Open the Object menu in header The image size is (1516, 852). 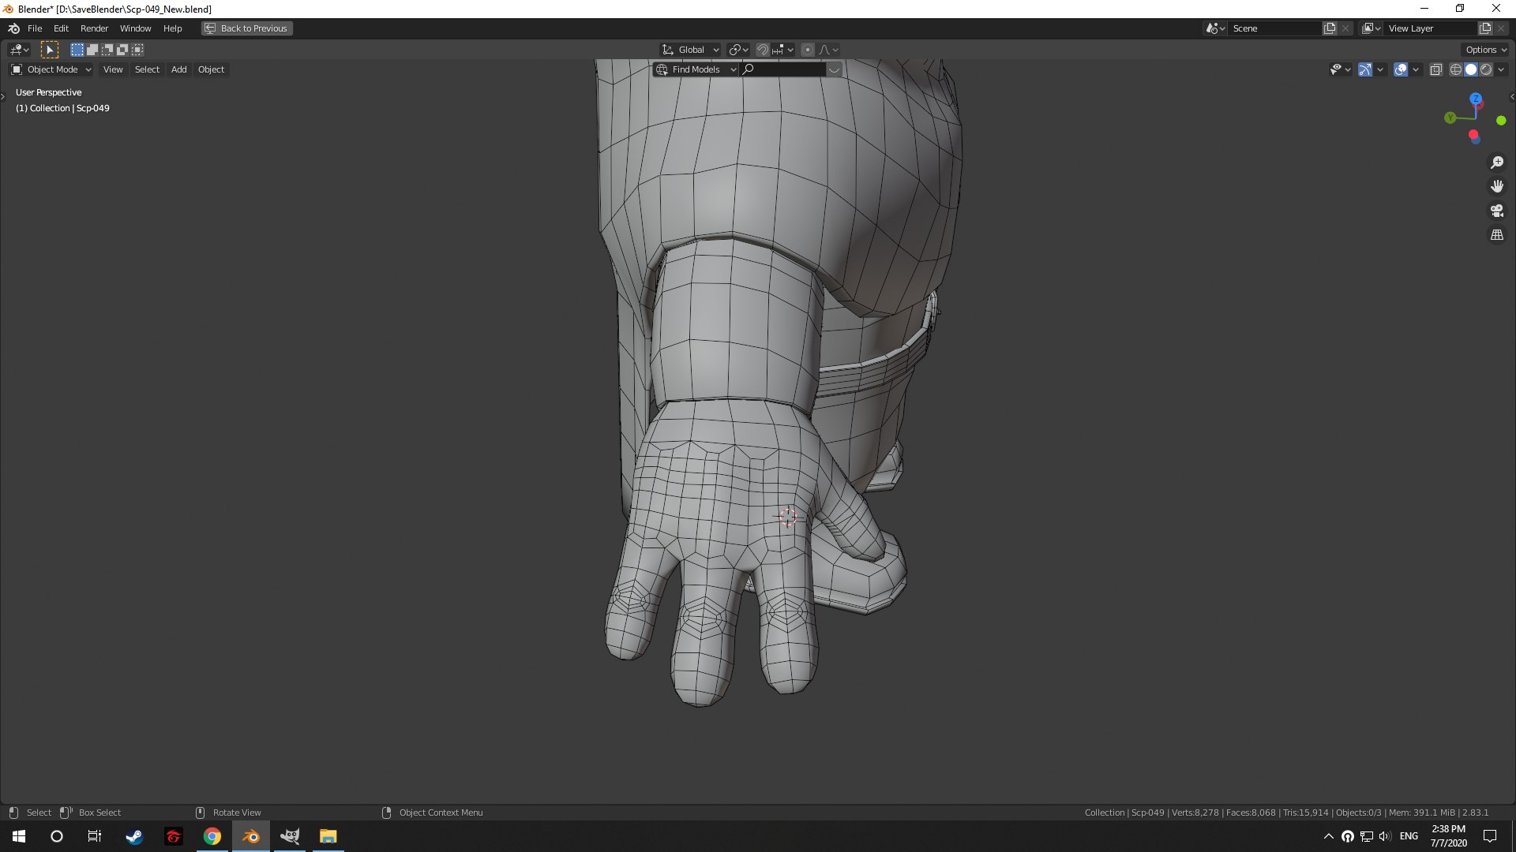209,69
